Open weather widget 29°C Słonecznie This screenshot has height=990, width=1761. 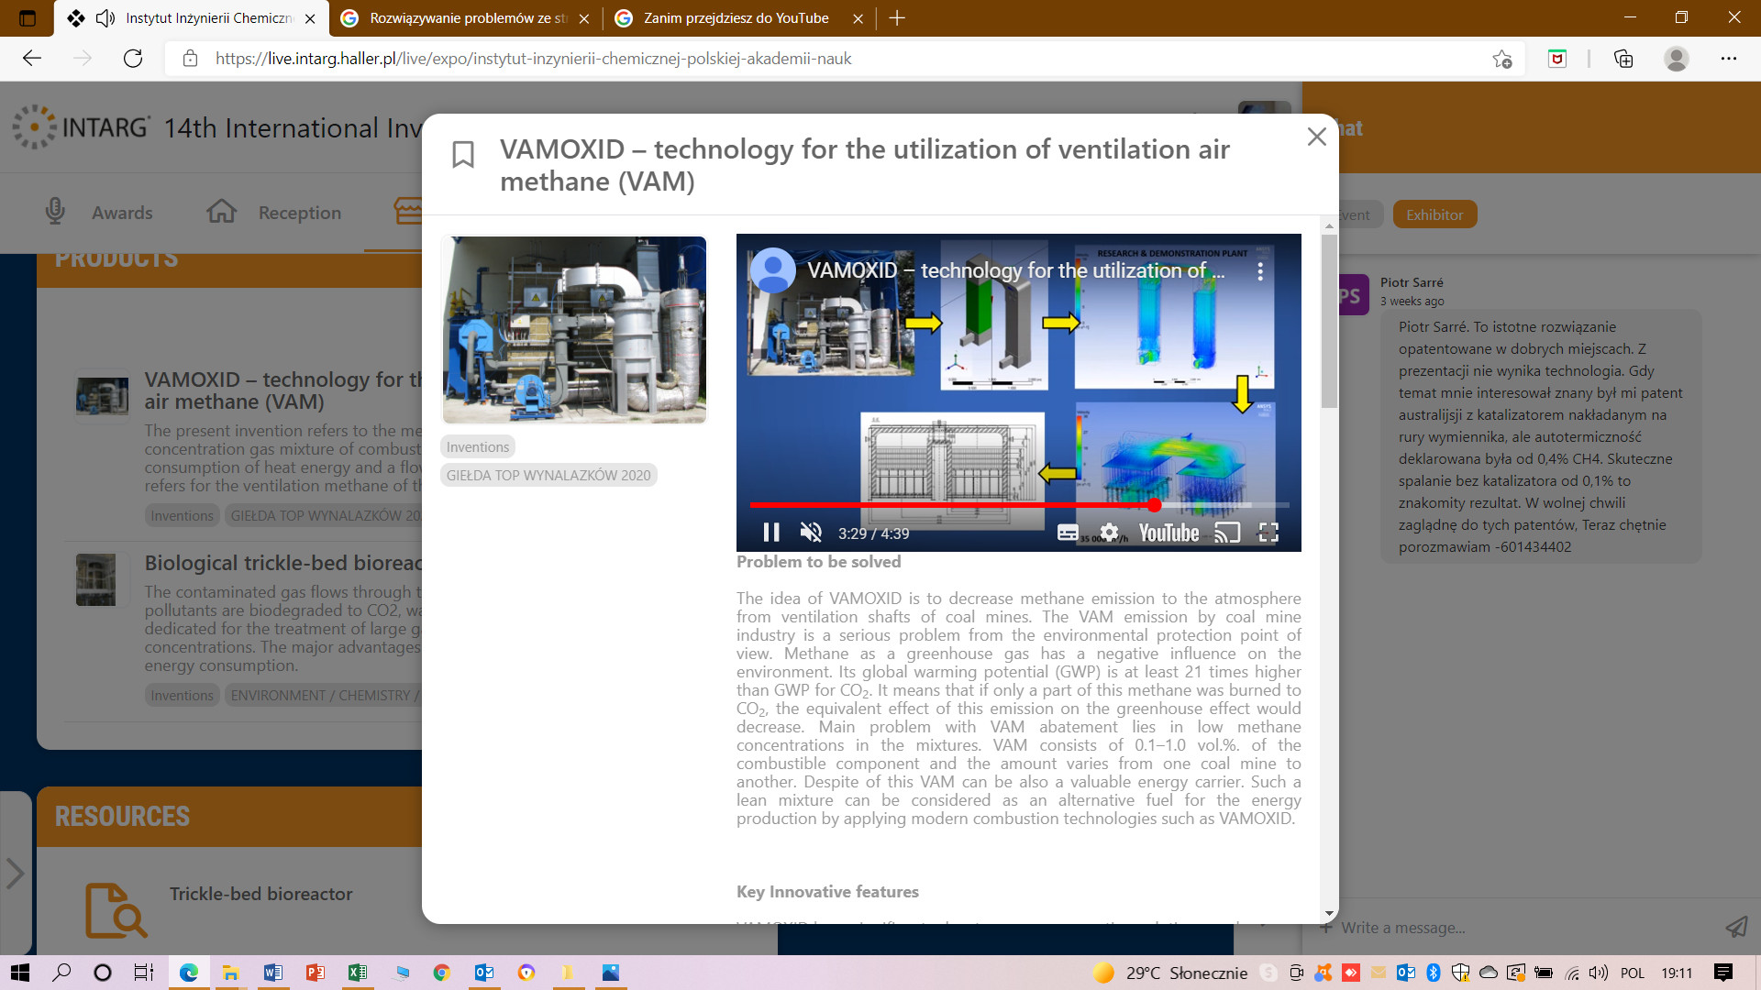(x=1170, y=973)
